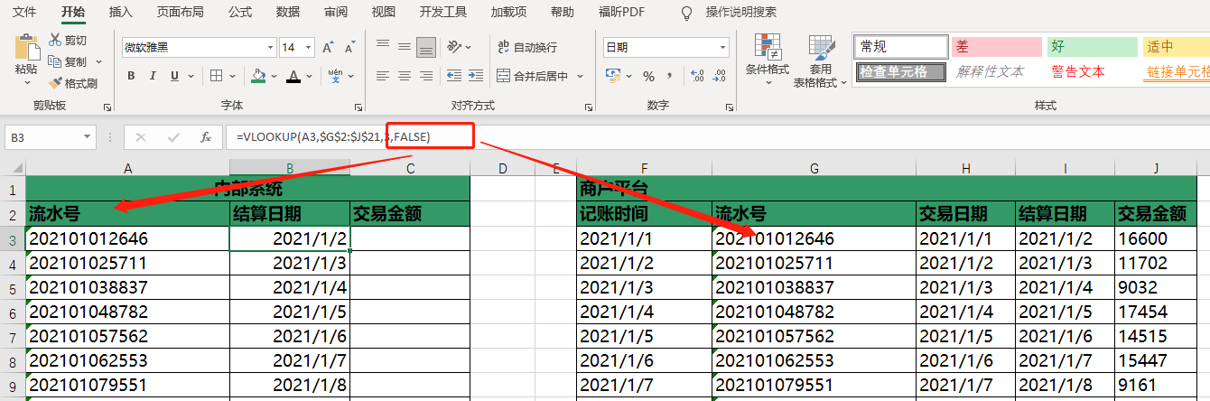This screenshot has width=1210, height=401.
Task: Click the increase indent icon
Action: tap(476, 76)
